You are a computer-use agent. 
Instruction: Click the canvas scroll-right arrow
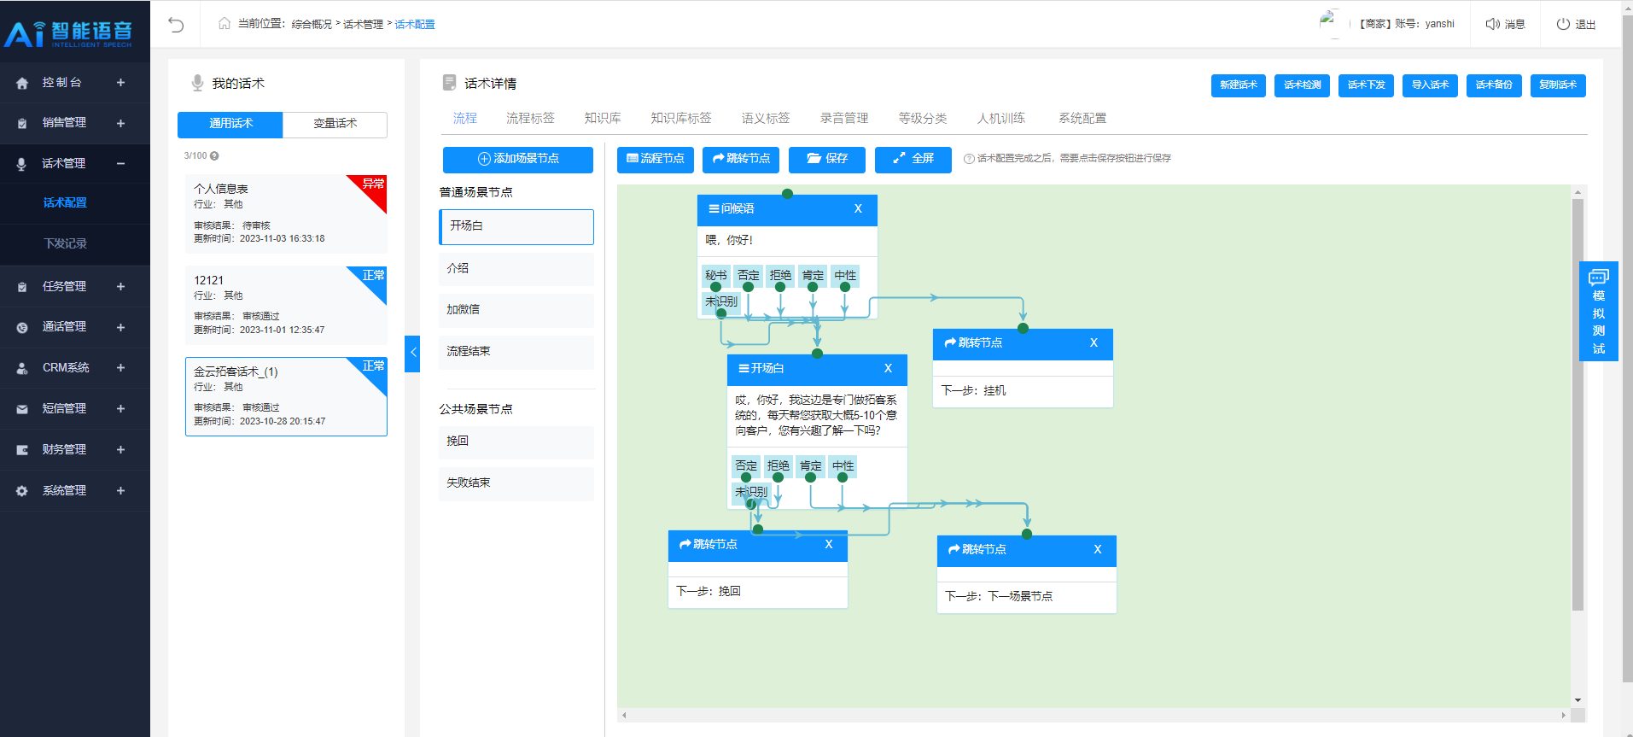tap(1563, 715)
